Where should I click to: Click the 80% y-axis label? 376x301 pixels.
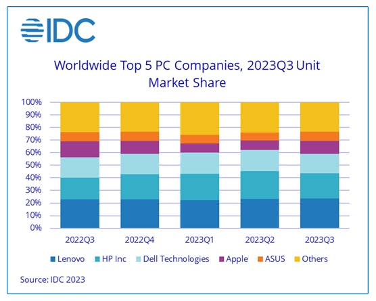tap(33, 127)
